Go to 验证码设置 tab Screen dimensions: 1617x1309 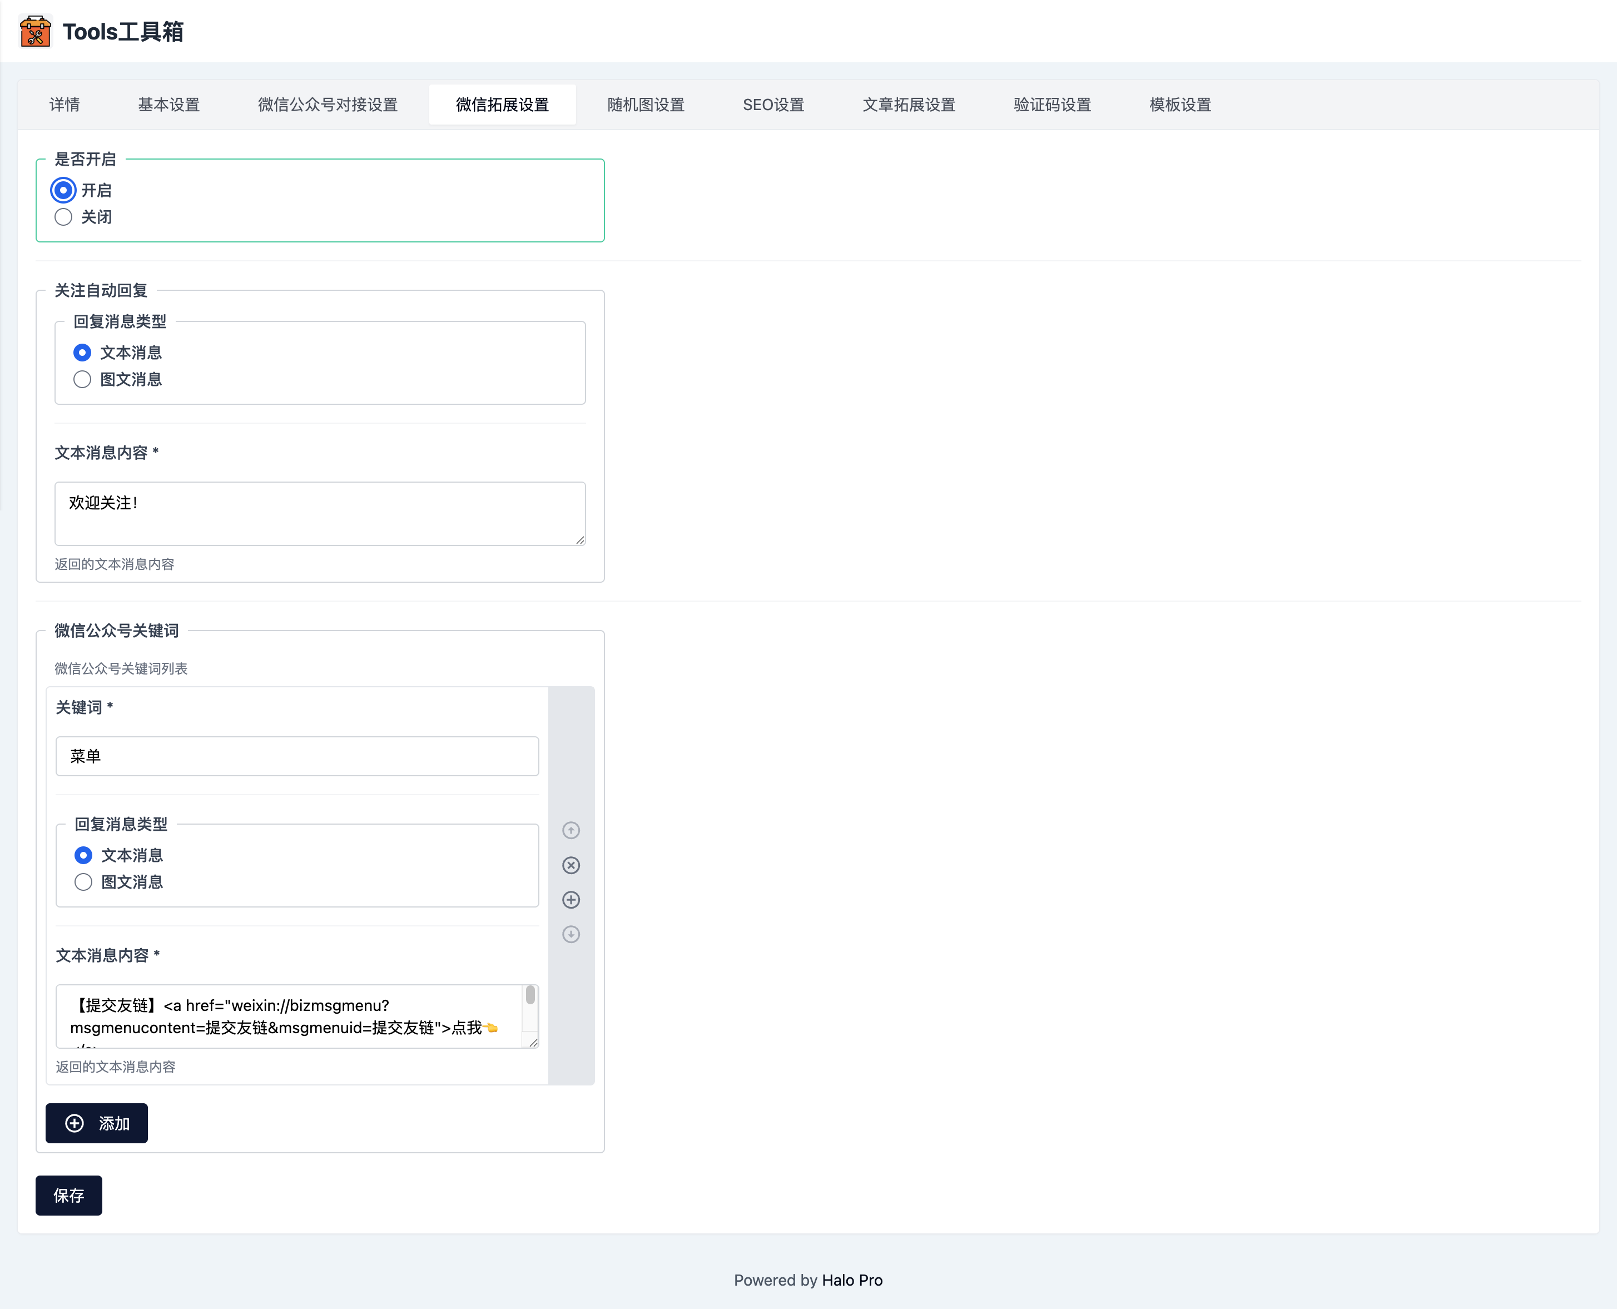[1051, 105]
